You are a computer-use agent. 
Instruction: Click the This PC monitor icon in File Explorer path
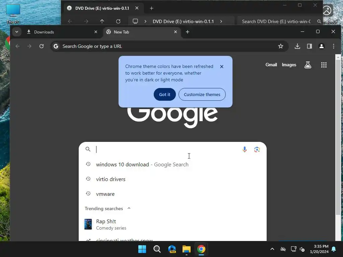click(x=135, y=21)
